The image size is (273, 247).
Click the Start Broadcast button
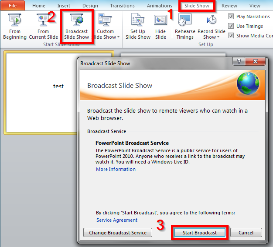[200, 233]
